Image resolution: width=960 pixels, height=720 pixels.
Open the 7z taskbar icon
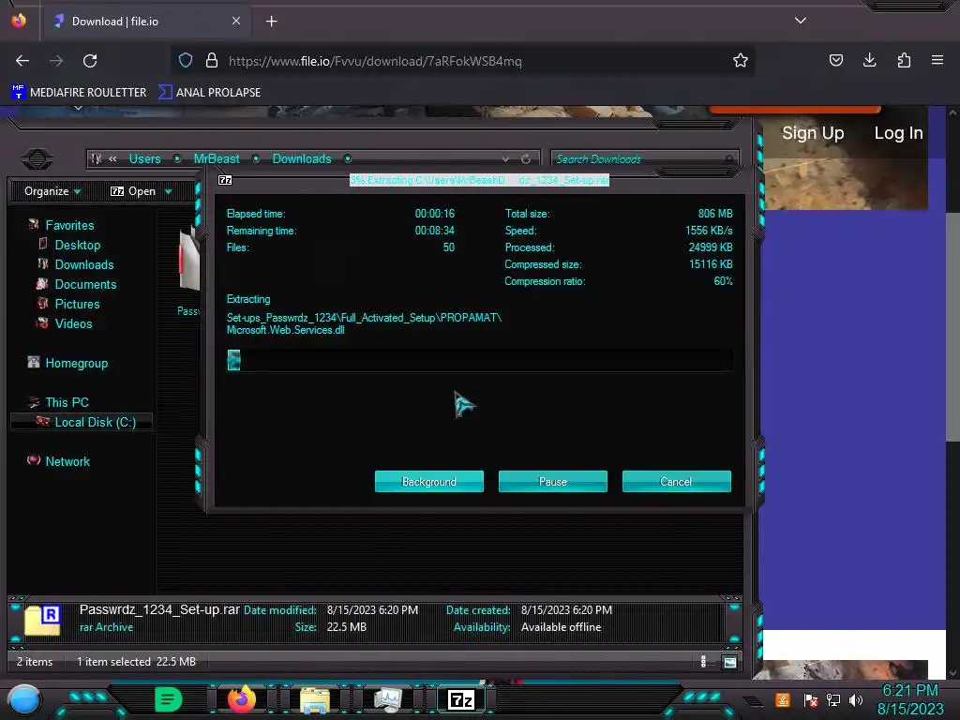coord(461,699)
